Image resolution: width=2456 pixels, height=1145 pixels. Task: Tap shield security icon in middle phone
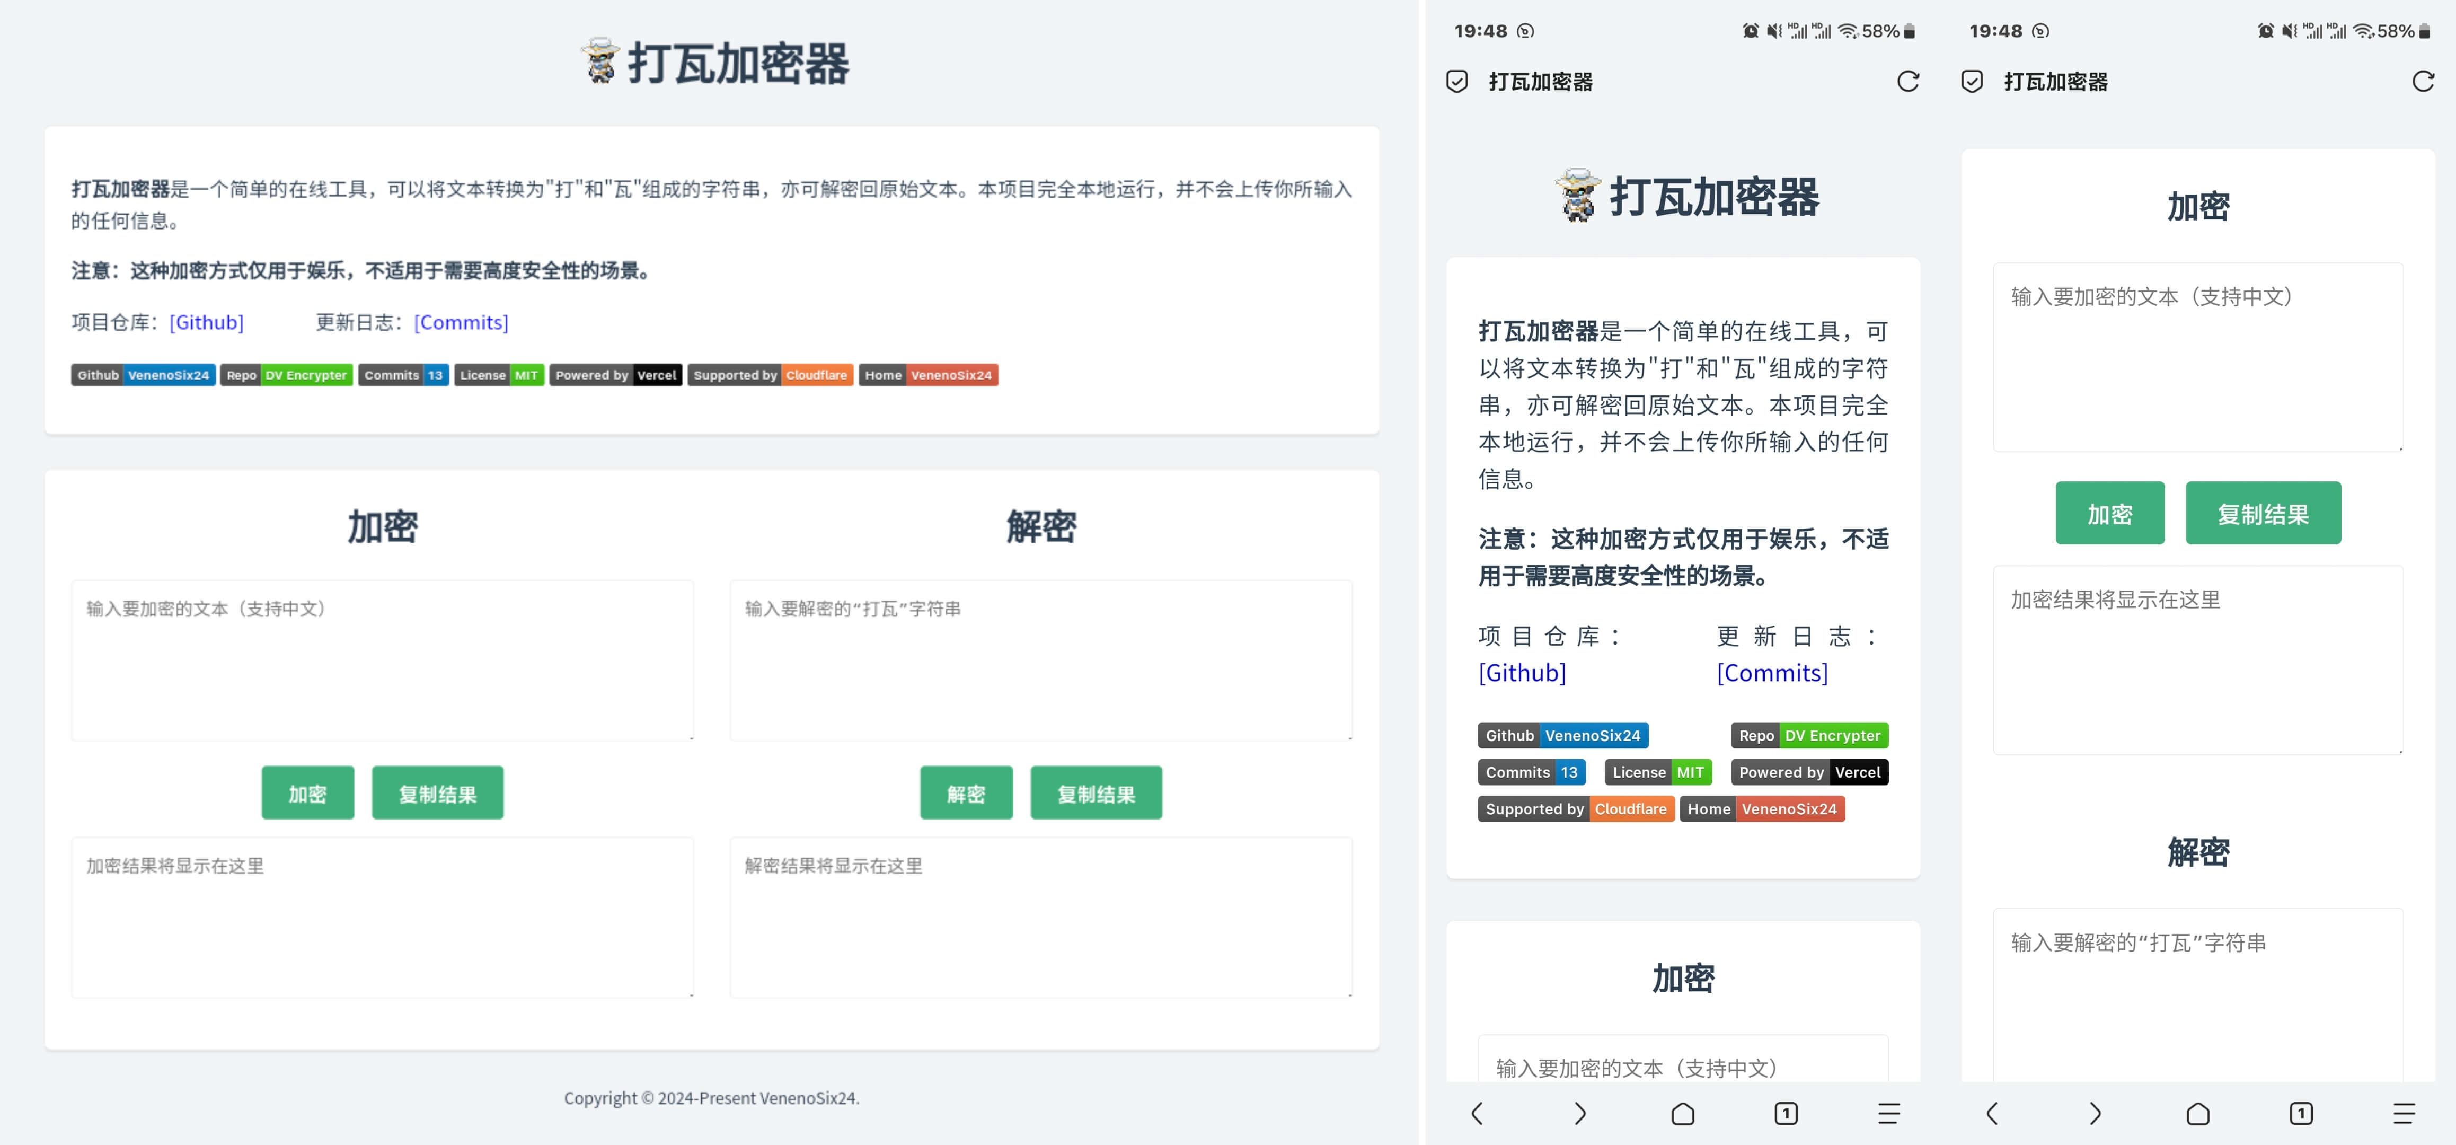pyautogui.click(x=1457, y=82)
